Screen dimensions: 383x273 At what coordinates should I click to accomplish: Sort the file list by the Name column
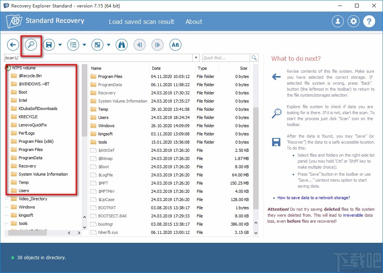click(x=119, y=68)
